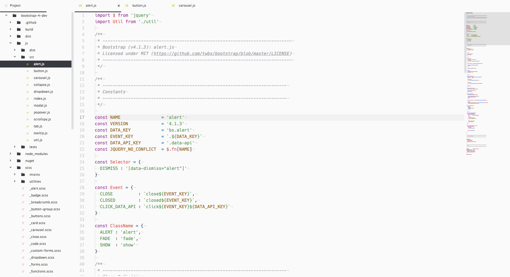Select the Project panel tab
Viewport: 510px width, 277px height.
23,6
